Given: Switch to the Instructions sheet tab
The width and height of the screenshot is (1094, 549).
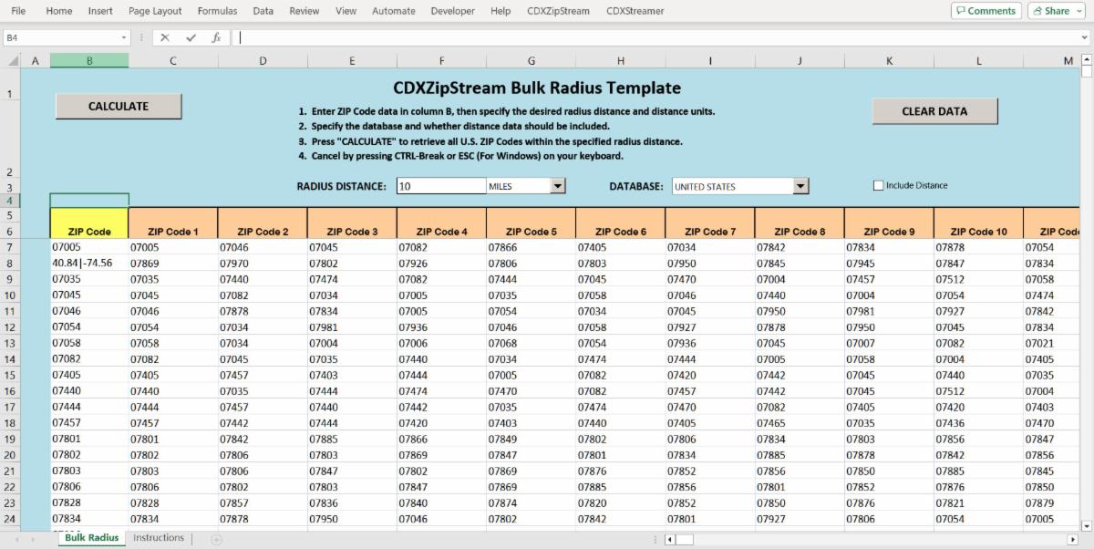Looking at the screenshot, I should 159,538.
